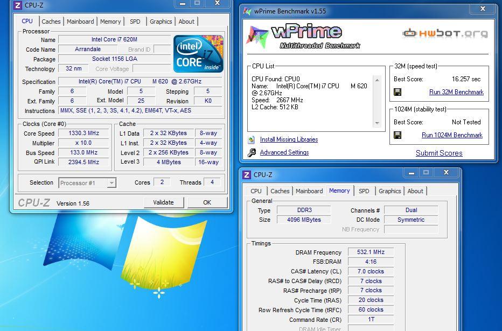Viewport: 502px width, 331px height.
Task: Open Caches tab in lower CPU-Z window
Action: pyautogui.click(x=280, y=191)
